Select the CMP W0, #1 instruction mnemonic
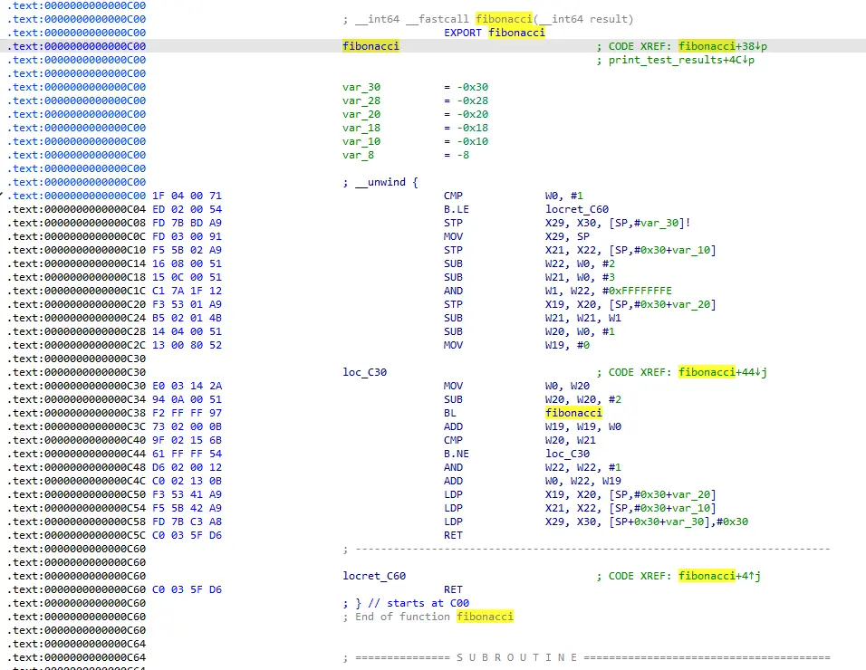This screenshot has height=670, width=866. coord(453,196)
